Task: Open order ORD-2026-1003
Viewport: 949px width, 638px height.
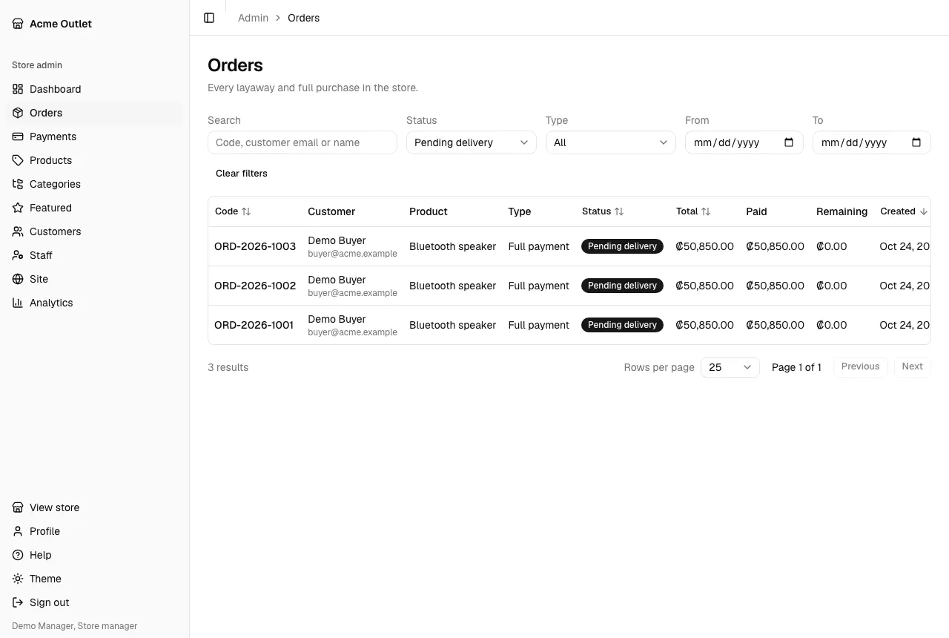Action: (x=255, y=246)
